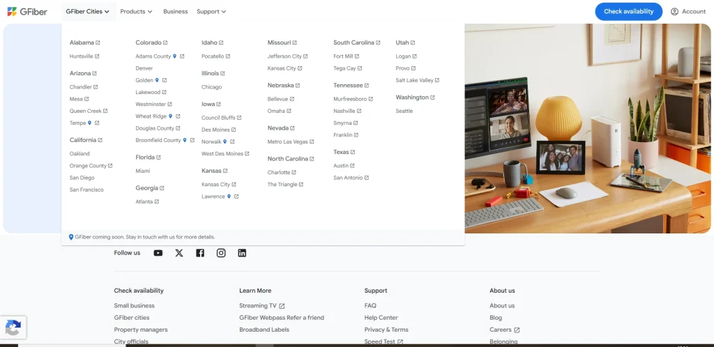Open the FAQ footer link
714x347 pixels.
click(x=370, y=306)
